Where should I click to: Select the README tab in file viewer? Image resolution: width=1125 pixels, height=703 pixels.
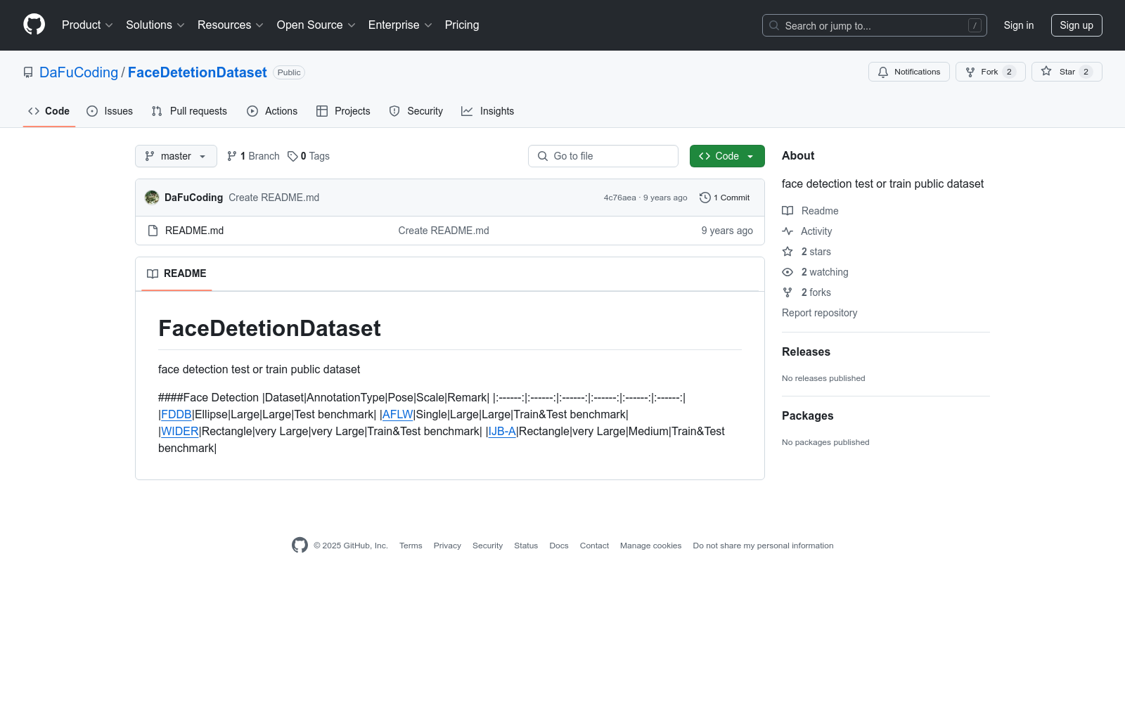[x=176, y=273]
